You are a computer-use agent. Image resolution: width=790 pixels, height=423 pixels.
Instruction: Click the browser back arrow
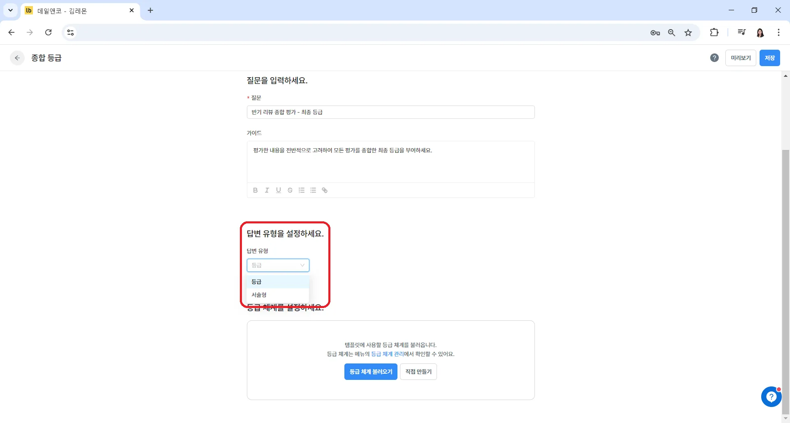coord(12,32)
